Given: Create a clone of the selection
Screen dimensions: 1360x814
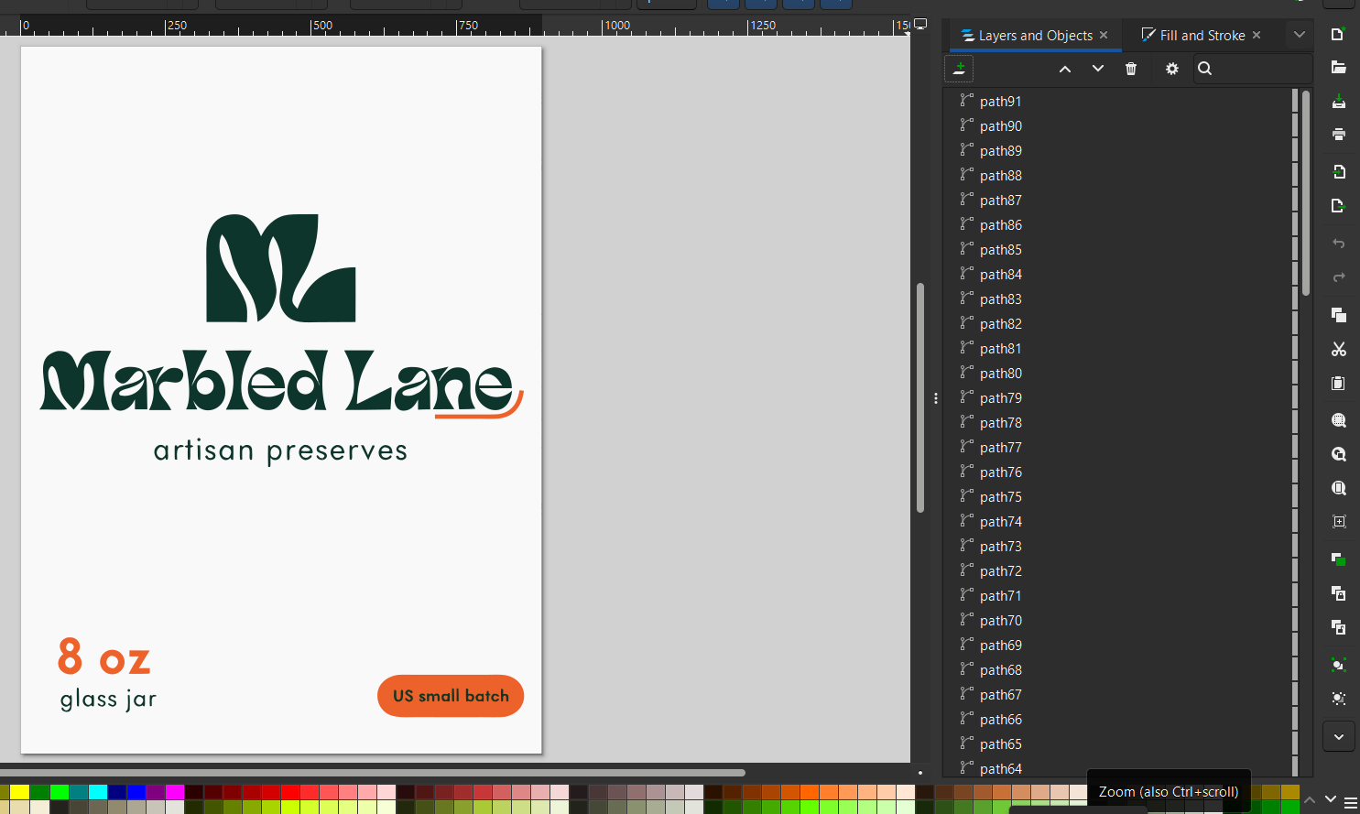Looking at the screenshot, I should pos(1338,593).
